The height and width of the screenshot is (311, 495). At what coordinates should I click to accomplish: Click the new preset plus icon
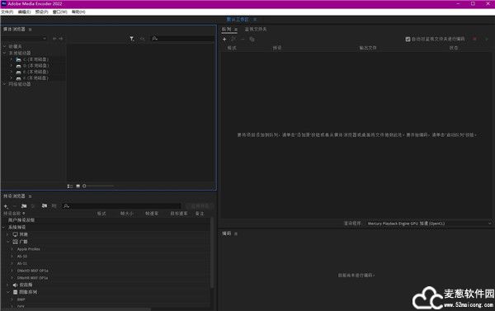[x=6, y=206]
